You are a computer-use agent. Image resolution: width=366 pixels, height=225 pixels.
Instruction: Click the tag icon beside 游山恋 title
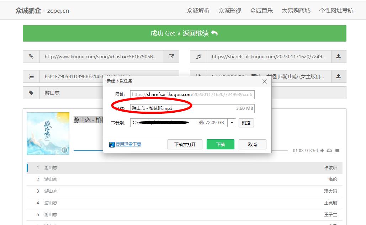point(31,93)
